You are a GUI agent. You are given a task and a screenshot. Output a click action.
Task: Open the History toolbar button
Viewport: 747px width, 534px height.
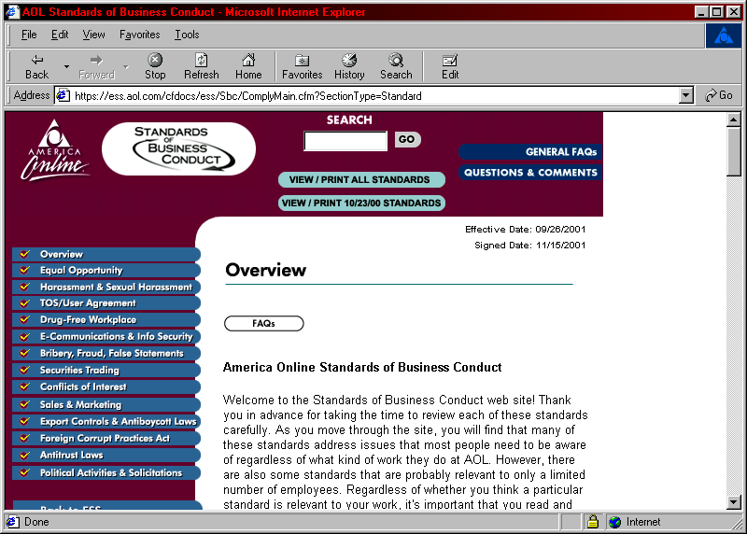[x=349, y=66]
